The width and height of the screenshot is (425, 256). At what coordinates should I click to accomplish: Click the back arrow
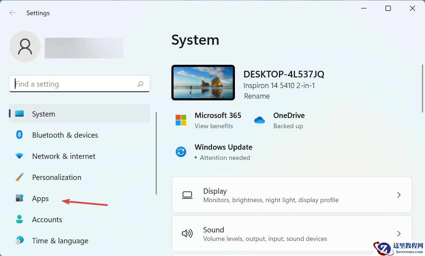point(12,13)
